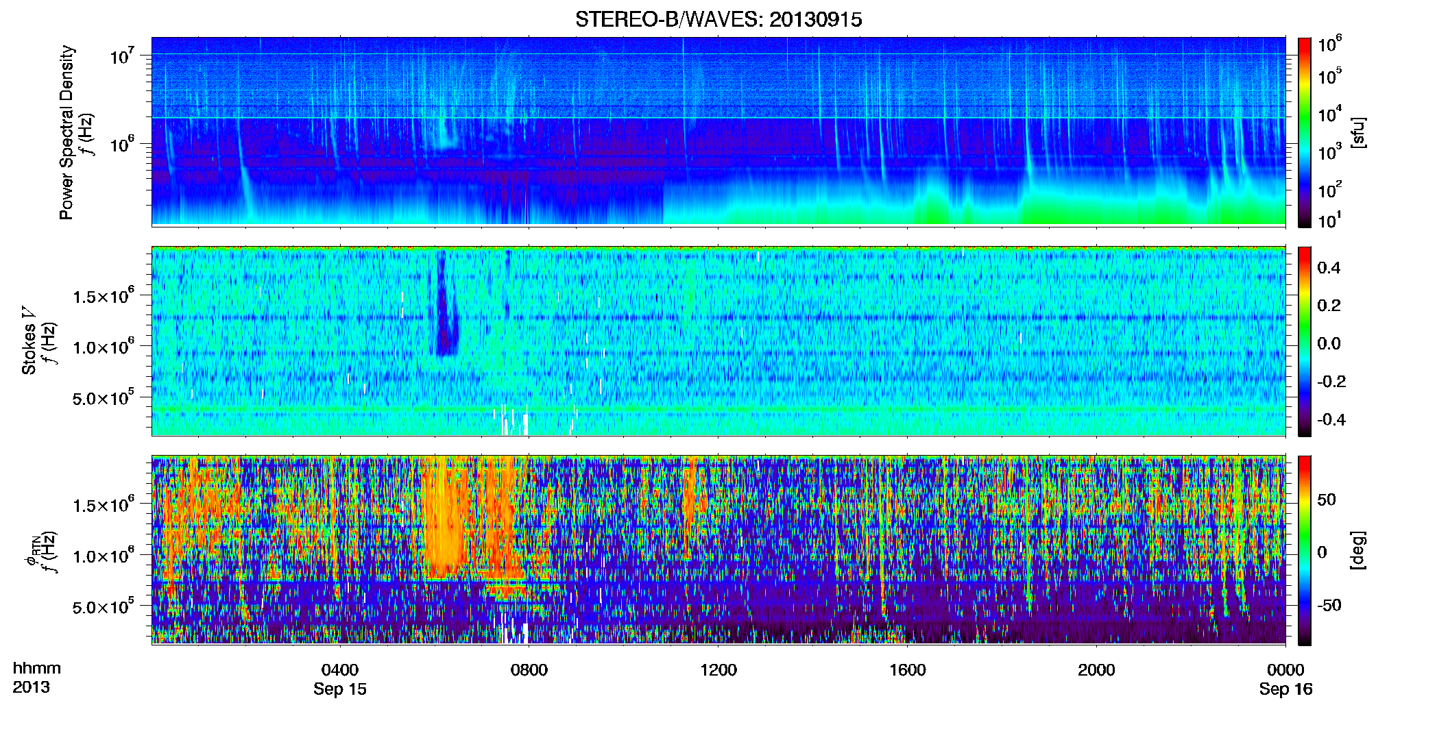Click the Sep 16 date label
This screenshot has height=740, width=1437.
pyautogui.click(x=1285, y=689)
